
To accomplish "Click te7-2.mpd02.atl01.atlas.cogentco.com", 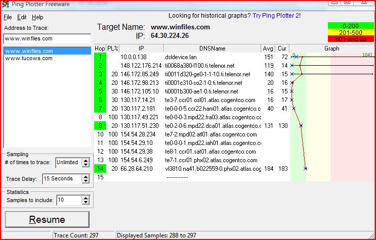I will pos(211,134).
